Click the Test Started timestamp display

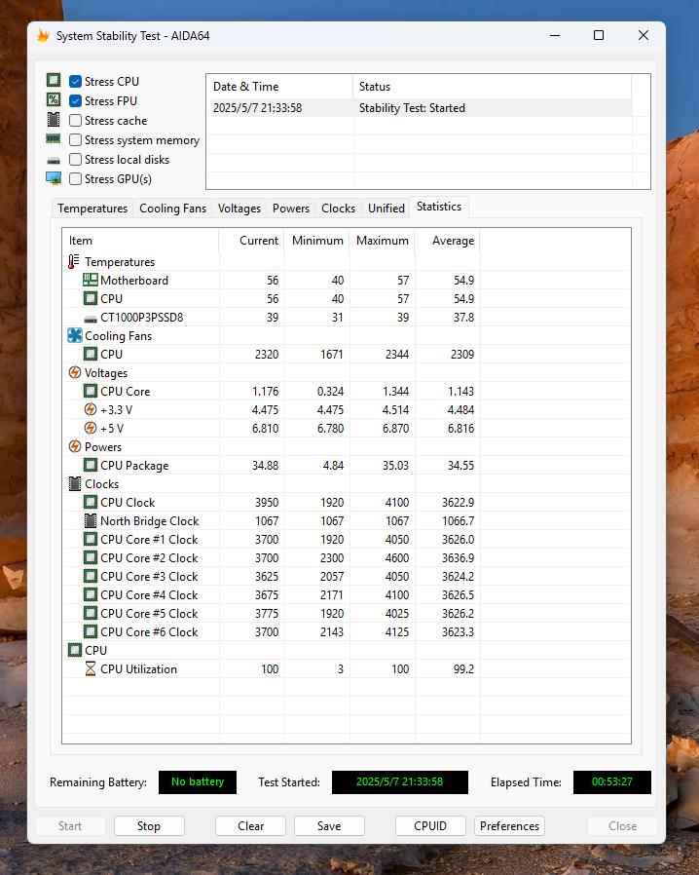(400, 781)
